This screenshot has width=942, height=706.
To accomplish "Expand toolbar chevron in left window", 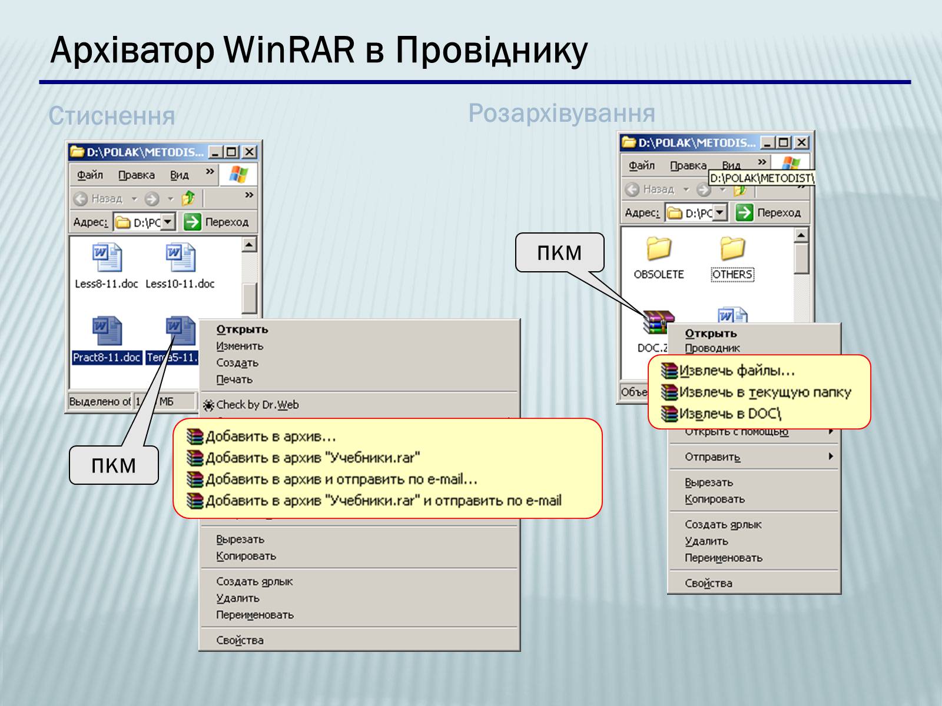I will (249, 195).
